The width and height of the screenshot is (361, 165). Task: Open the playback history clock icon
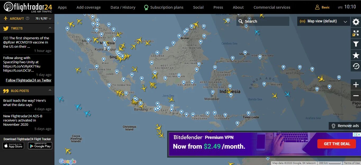pos(356,66)
